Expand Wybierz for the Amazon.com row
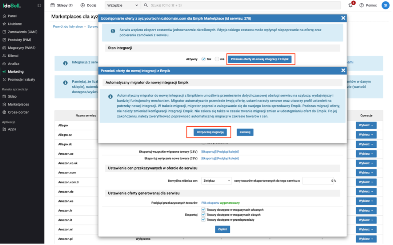 point(366,173)
